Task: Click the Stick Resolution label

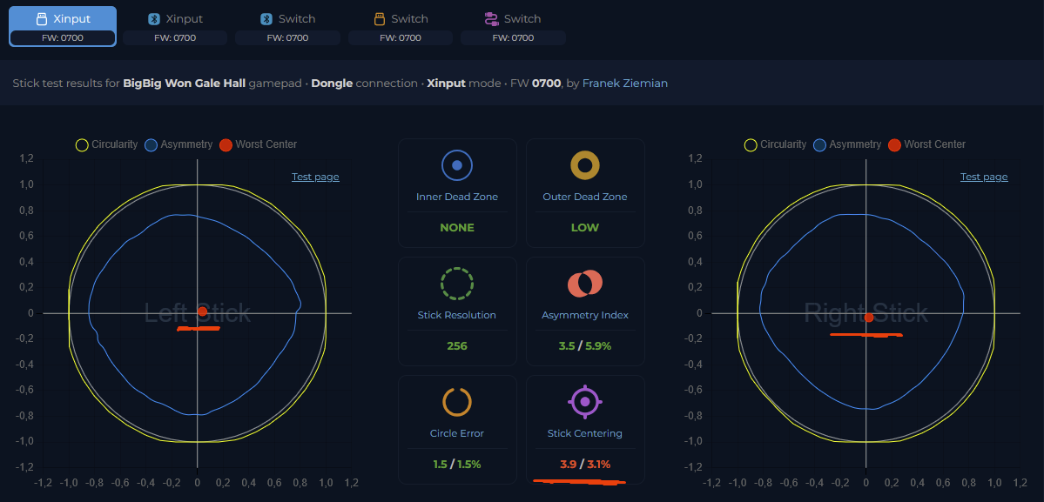Action: pyautogui.click(x=457, y=315)
